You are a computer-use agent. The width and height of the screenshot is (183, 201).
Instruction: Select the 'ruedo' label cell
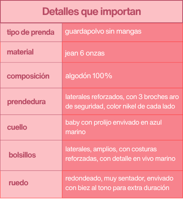(31, 184)
